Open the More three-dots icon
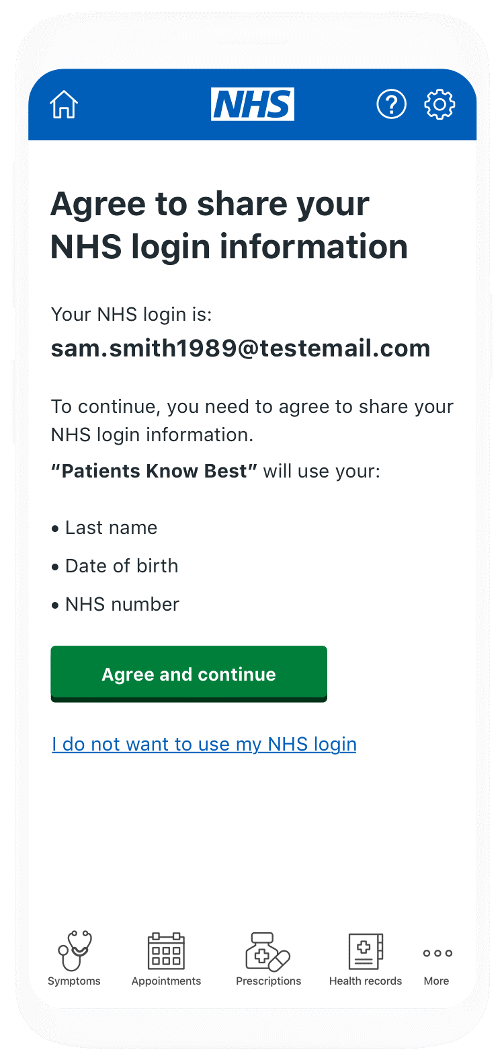504x1060 pixels. [437, 953]
